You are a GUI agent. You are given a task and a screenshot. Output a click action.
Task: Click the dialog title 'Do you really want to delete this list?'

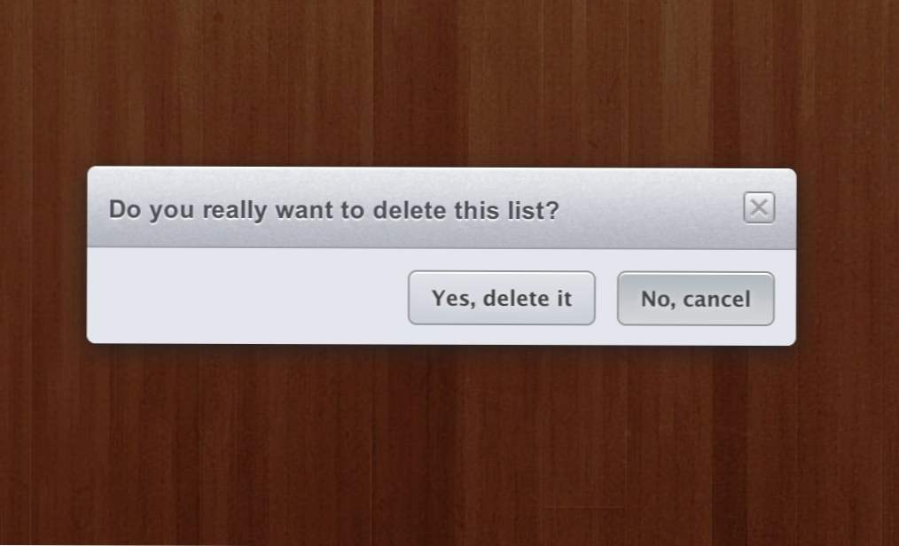[333, 210]
